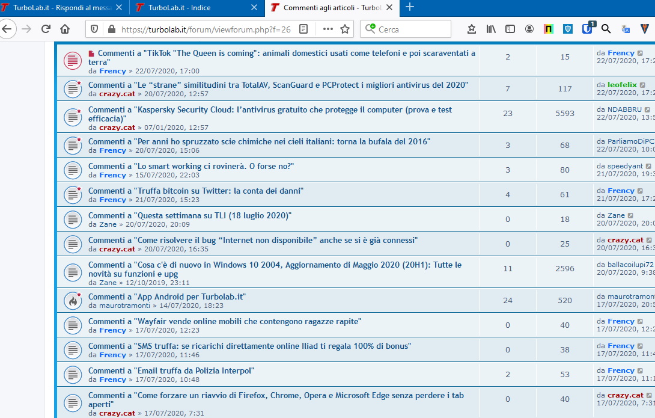Click author crazy.cat under TotalAV topic

(117, 94)
